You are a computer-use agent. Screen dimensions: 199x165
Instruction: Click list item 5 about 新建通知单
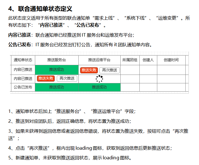pyautogui.click(x=70, y=158)
